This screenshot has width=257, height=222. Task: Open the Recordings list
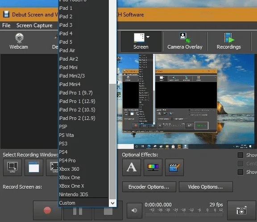(x=229, y=41)
